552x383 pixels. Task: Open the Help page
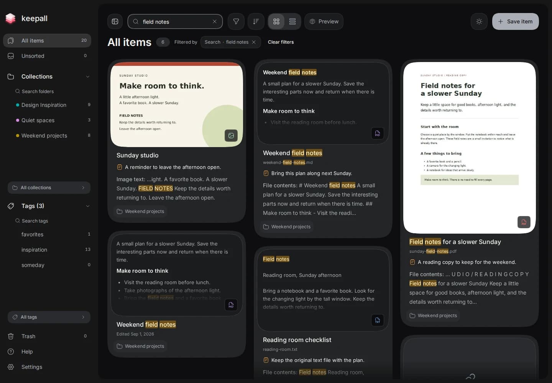pos(47,352)
